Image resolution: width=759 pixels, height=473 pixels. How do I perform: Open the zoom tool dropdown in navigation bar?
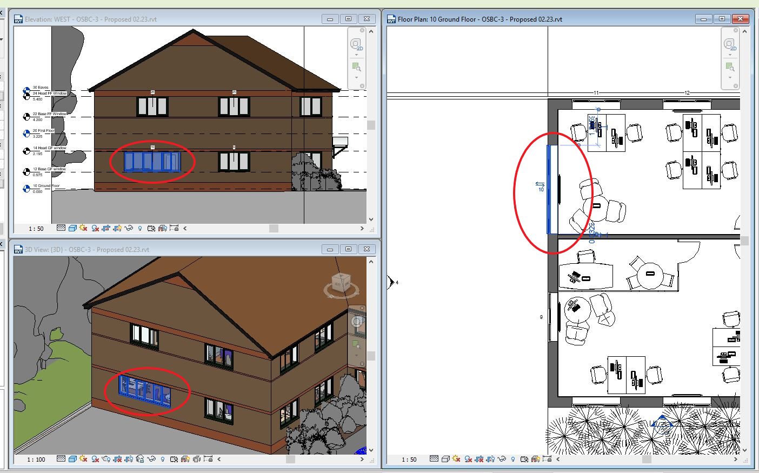[x=356, y=77]
